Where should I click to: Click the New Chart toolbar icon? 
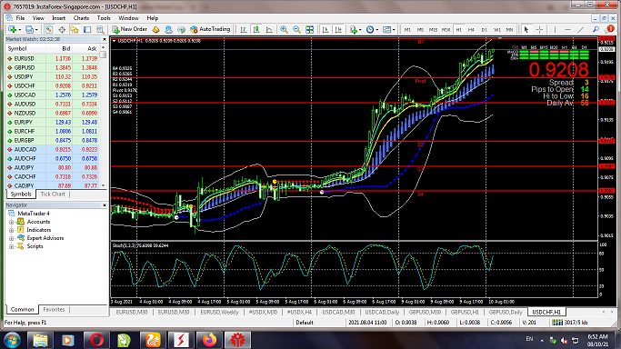(x=12, y=29)
